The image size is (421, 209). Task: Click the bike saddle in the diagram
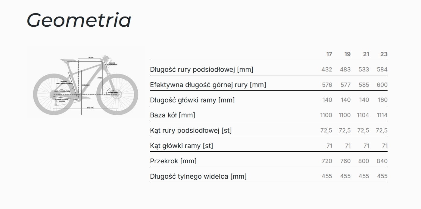[68, 60]
